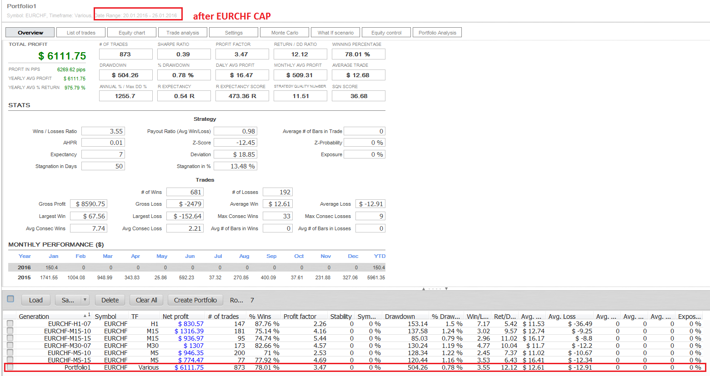Select the Portfolio1 row name

[x=77, y=367]
